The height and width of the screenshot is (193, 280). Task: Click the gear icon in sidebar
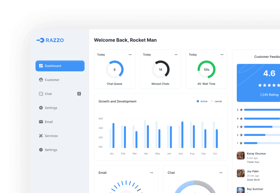click(x=41, y=108)
